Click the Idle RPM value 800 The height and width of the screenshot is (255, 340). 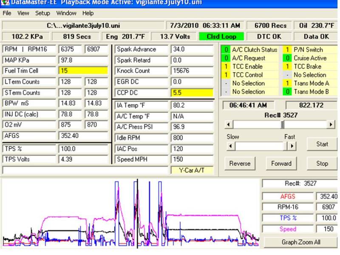coord(192,138)
